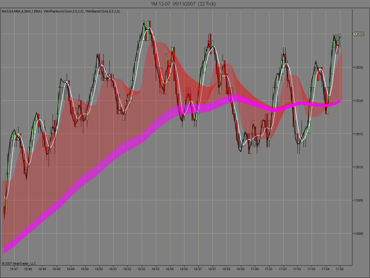370x278 pixels.
Task: Click the 17:03 time axis label
Action: (x=311, y=269)
